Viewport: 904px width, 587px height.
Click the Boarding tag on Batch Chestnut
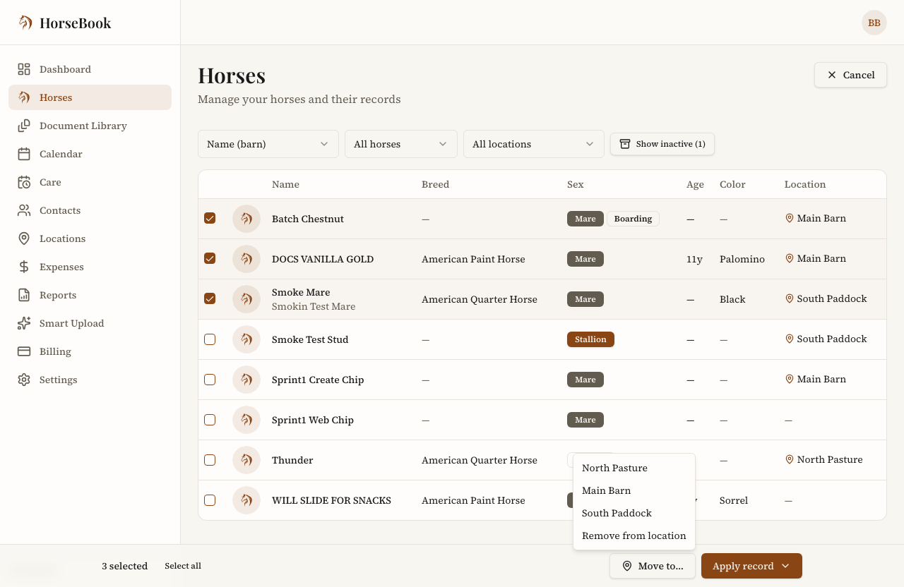pos(633,219)
